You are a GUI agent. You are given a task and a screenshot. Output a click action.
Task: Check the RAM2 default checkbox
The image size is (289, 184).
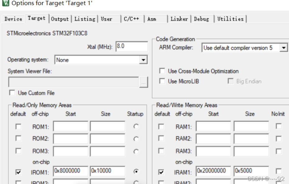click(x=161, y=138)
